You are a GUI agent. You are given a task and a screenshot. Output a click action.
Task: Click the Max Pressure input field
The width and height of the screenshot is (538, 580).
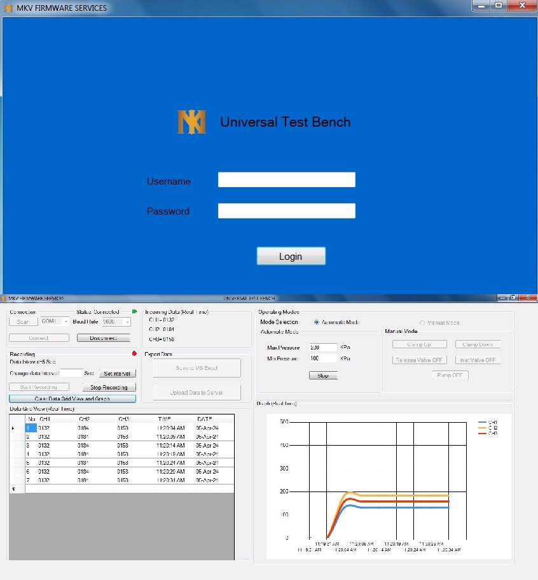tap(322, 348)
